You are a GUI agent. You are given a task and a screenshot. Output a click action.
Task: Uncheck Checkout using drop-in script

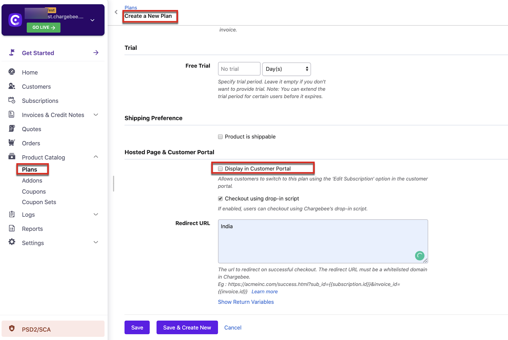pos(220,199)
